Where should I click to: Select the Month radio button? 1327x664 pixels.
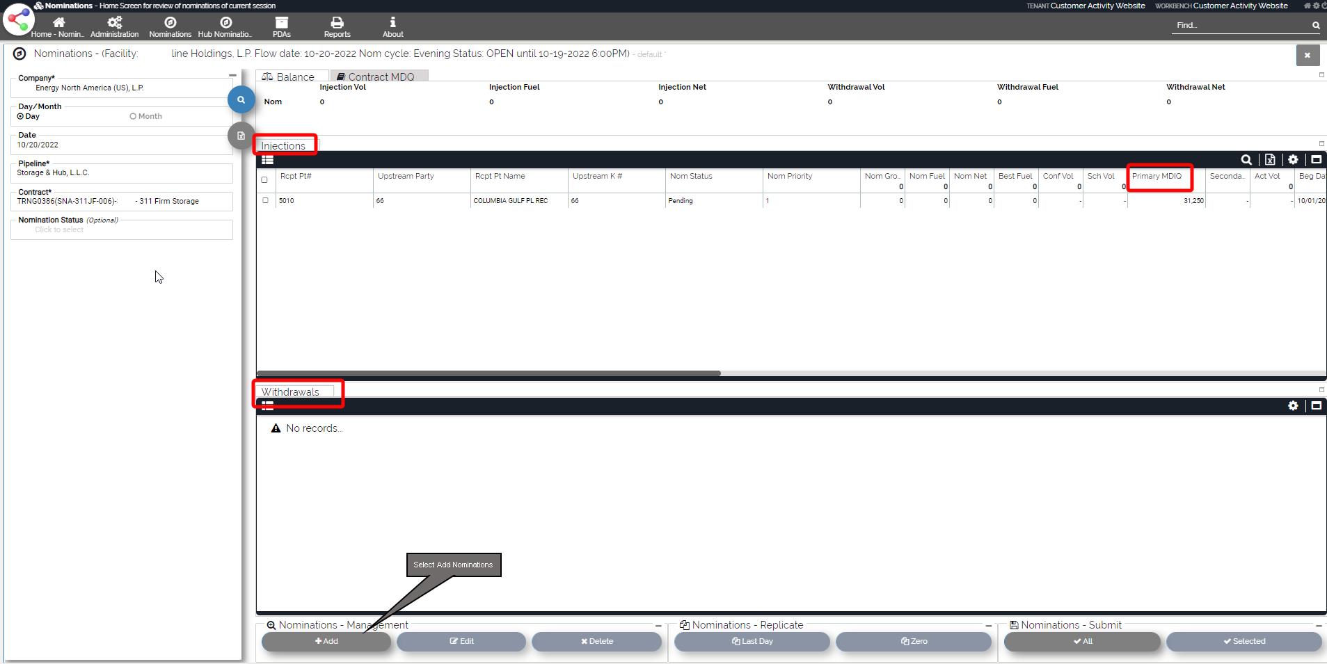click(x=133, y=117)
